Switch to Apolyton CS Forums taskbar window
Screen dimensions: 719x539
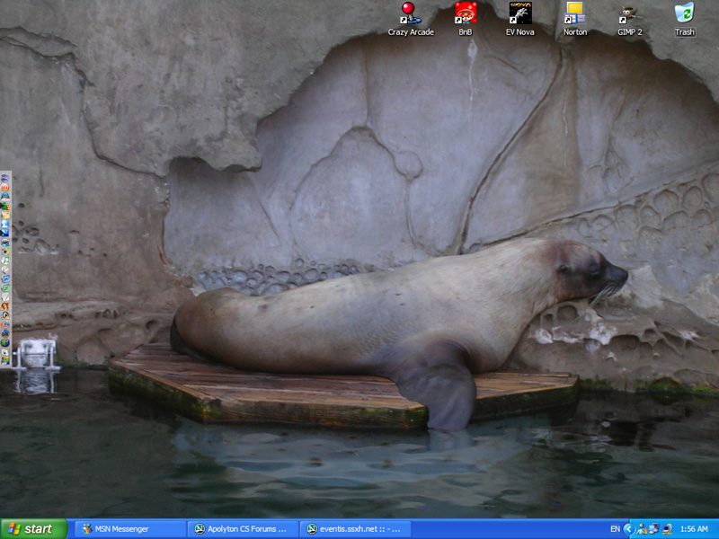[243, 529]
